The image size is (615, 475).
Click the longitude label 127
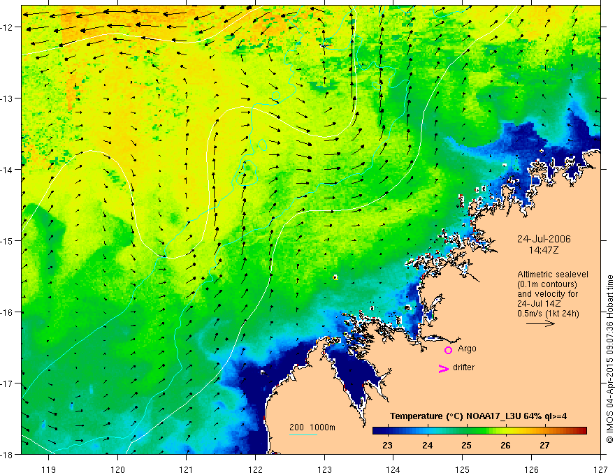pyautogui.click(x=600, y=469)
